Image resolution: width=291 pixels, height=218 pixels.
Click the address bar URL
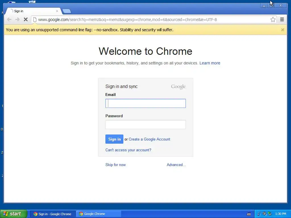point(127,20)
